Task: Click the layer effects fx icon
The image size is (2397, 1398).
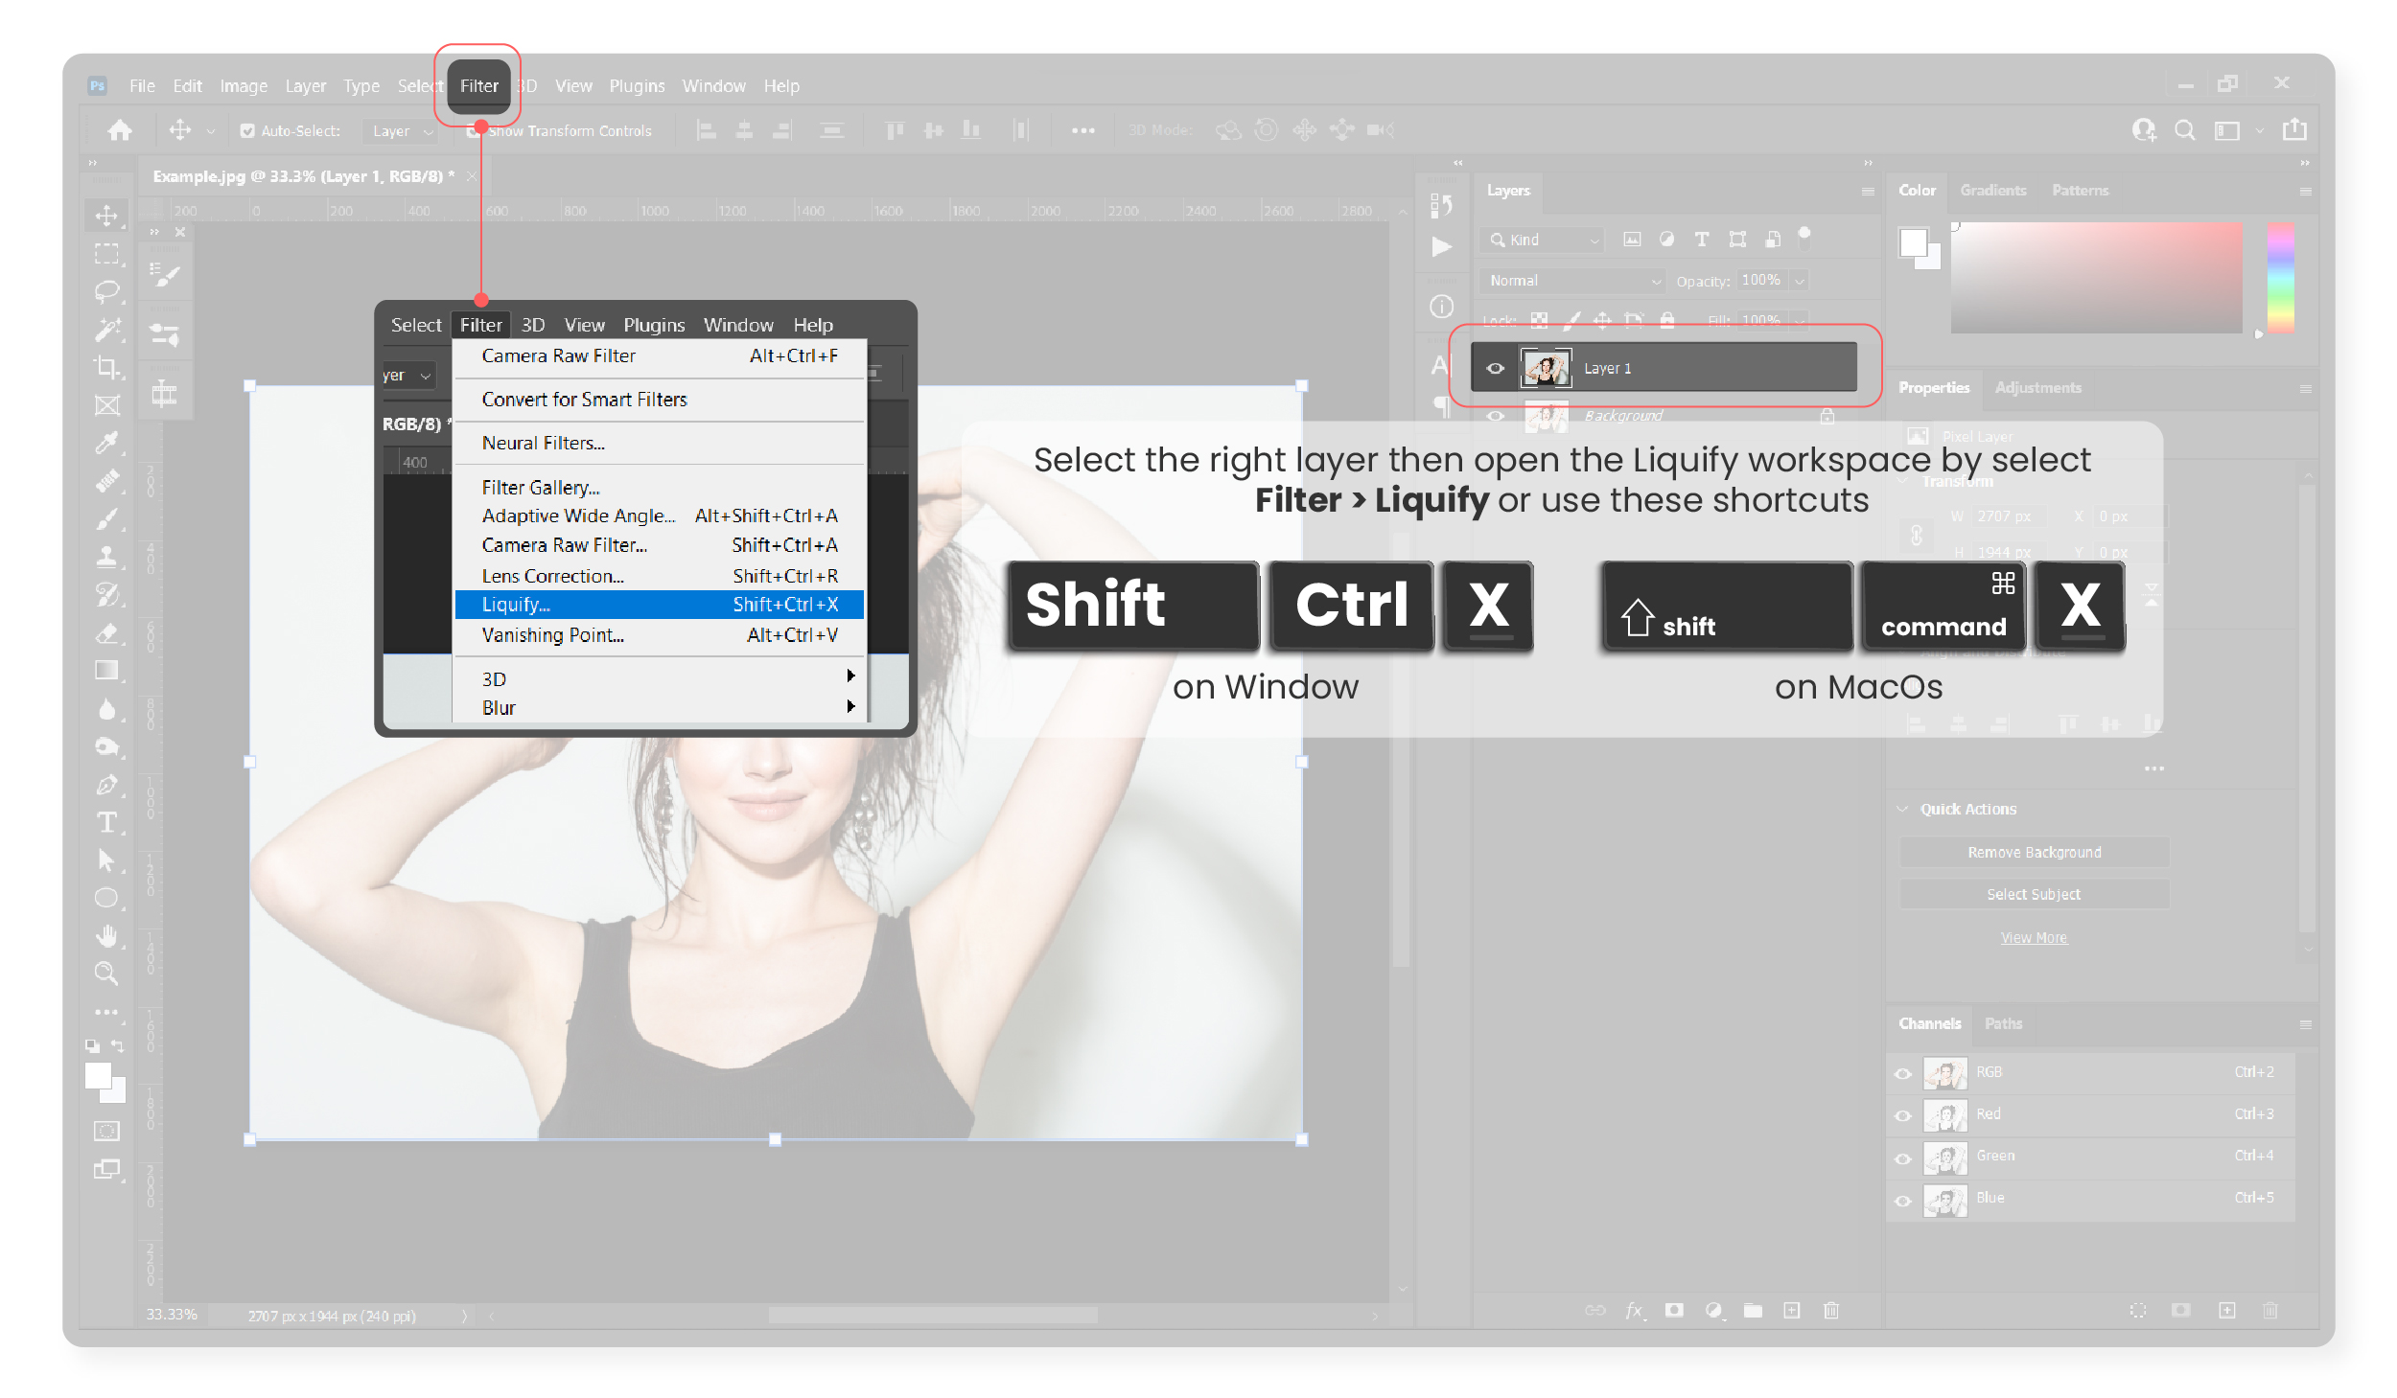Action: [1635, 1310]
